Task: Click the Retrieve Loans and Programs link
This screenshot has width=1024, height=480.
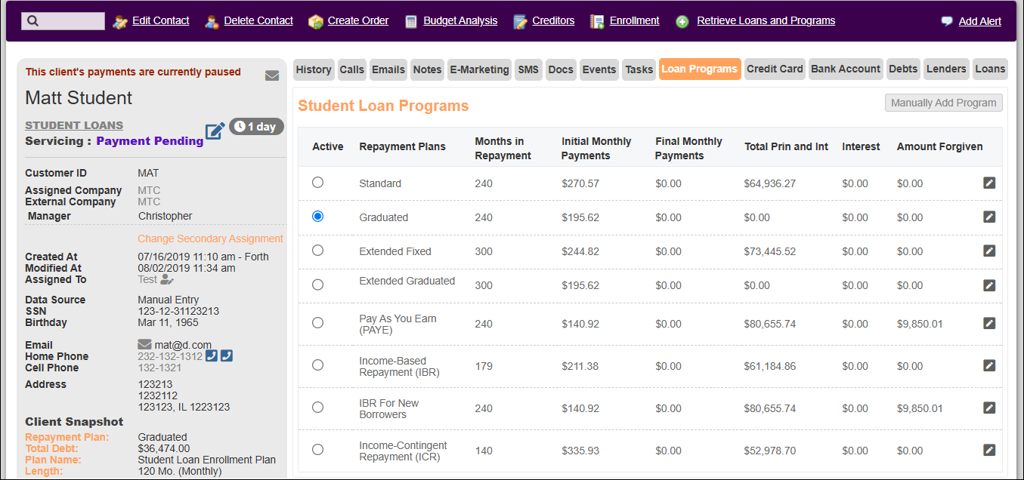Action: point(766,20)
